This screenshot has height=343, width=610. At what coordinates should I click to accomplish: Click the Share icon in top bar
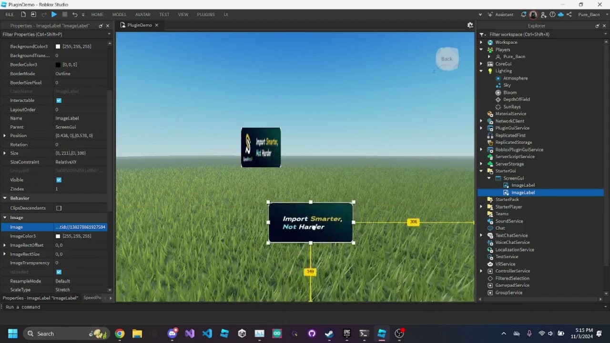(x=569, y=14)
